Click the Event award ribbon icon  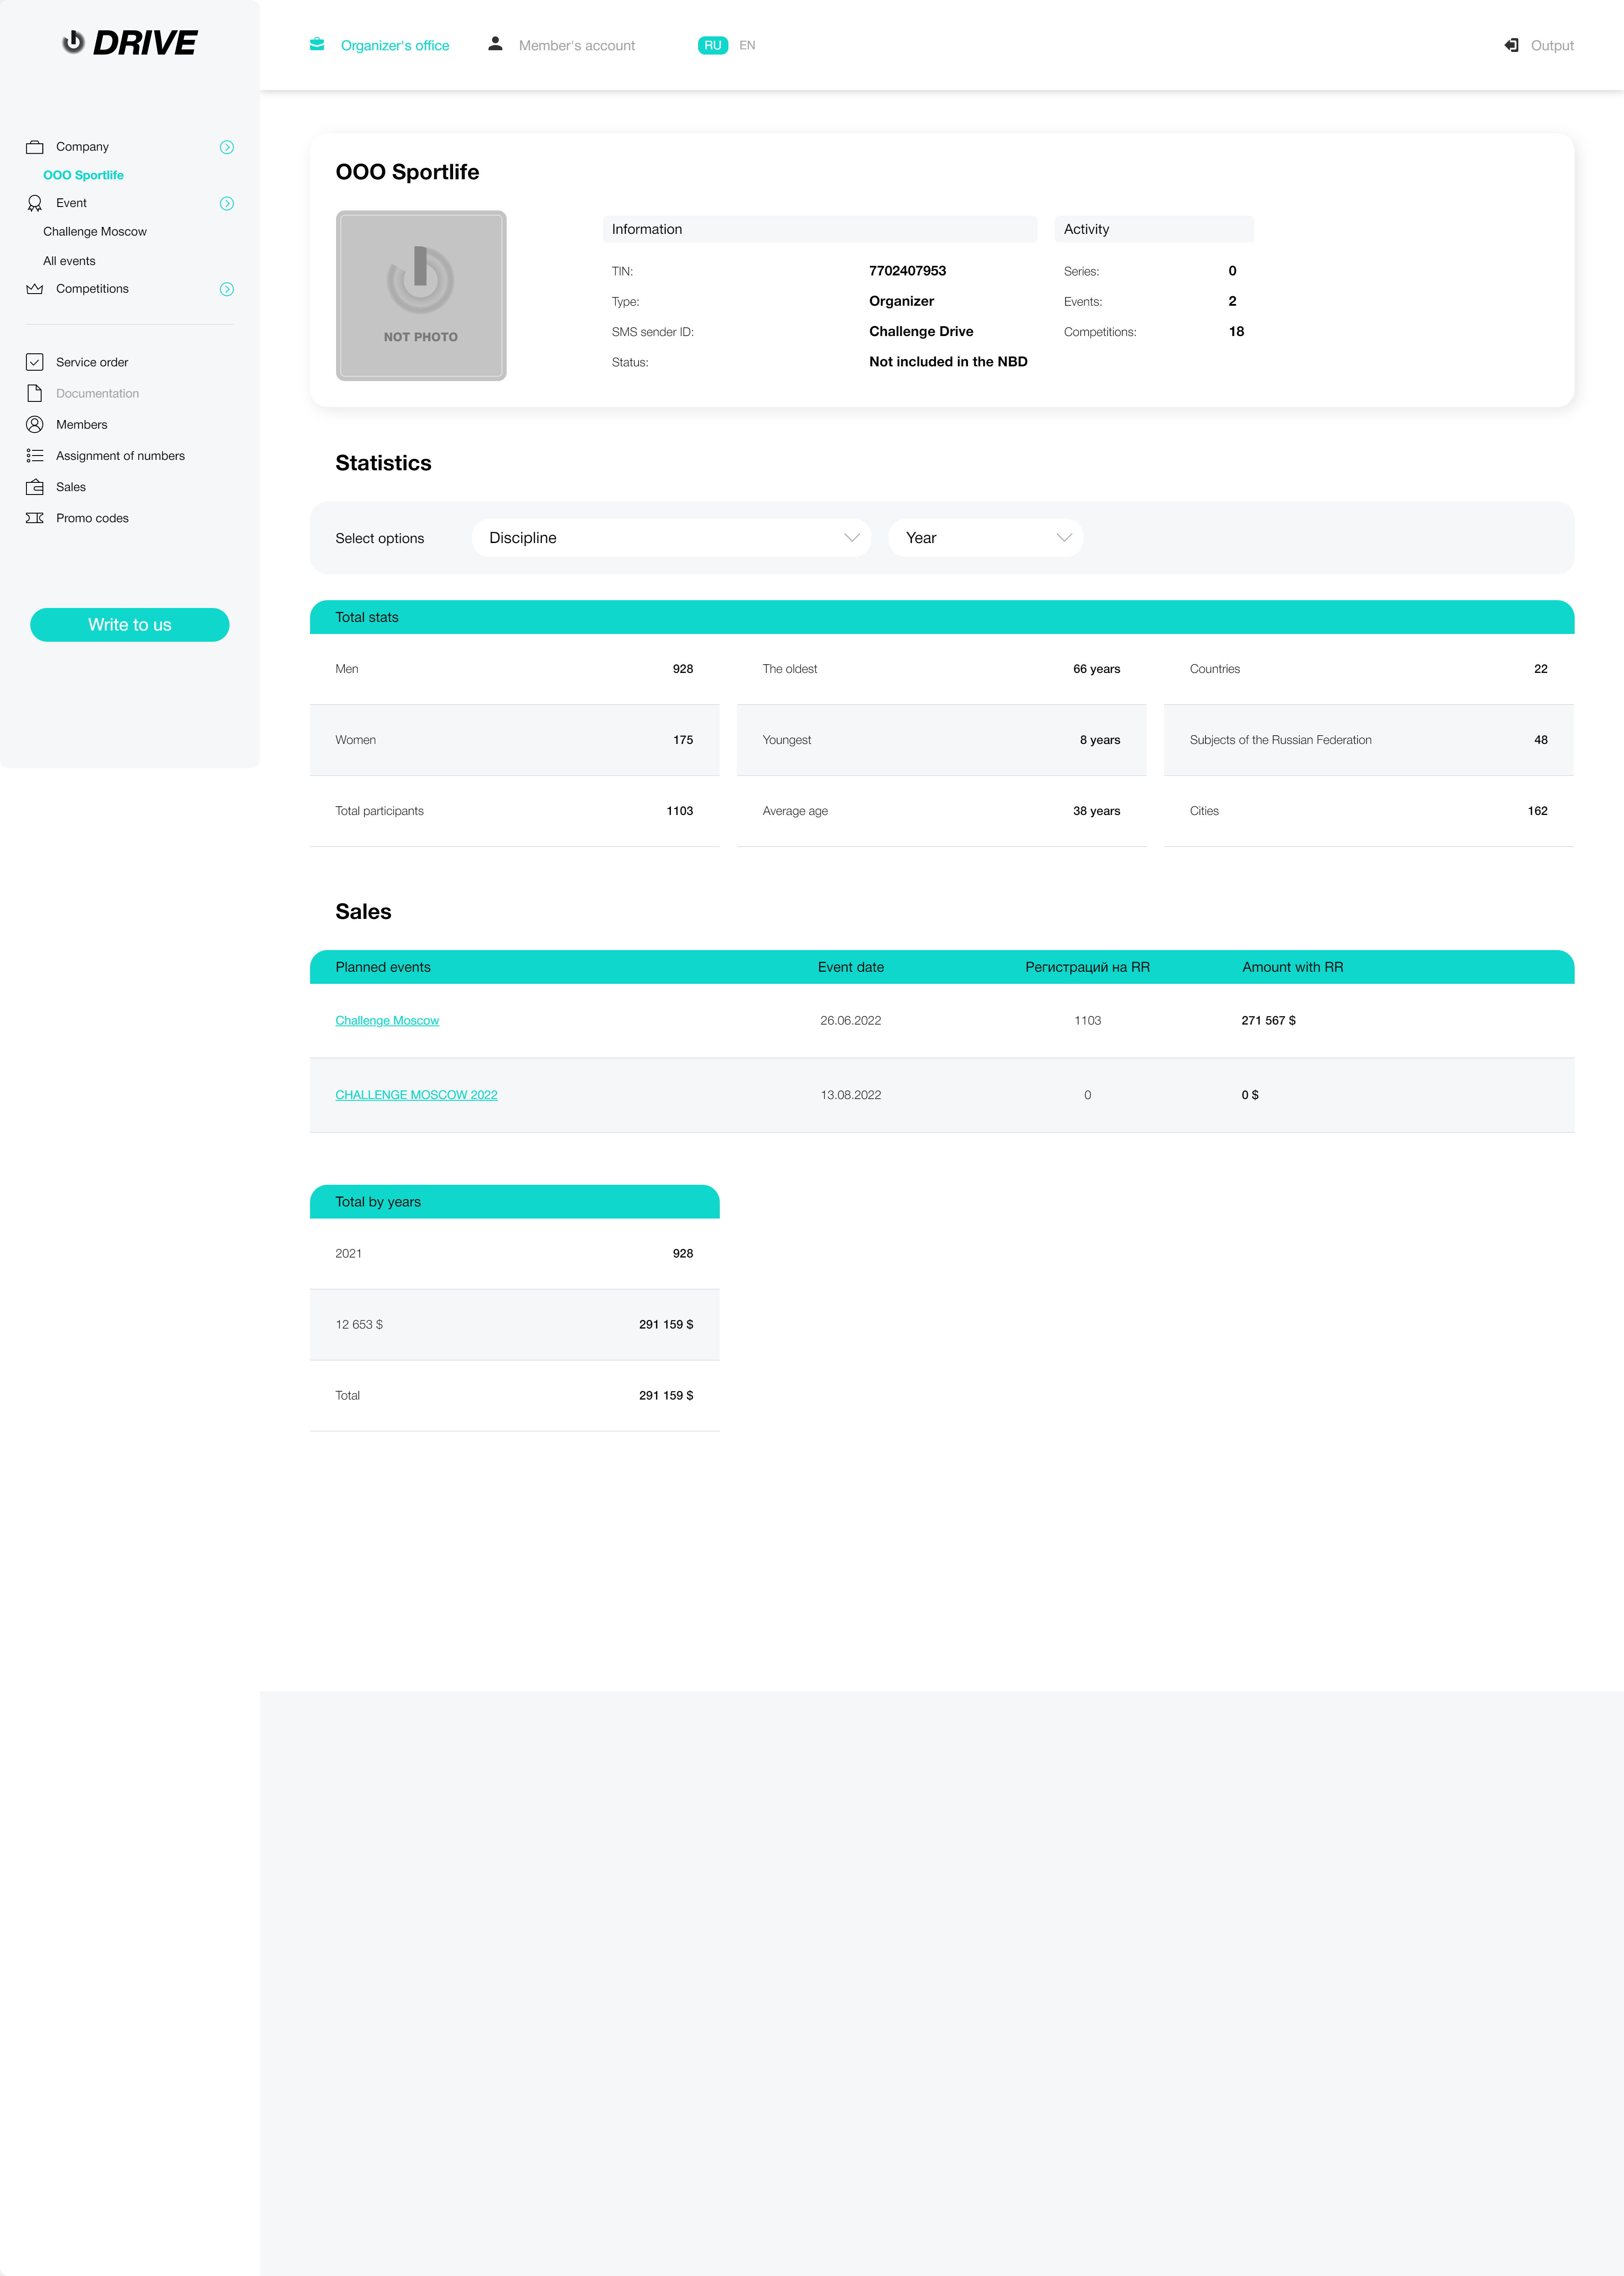(x=35, y=203)
